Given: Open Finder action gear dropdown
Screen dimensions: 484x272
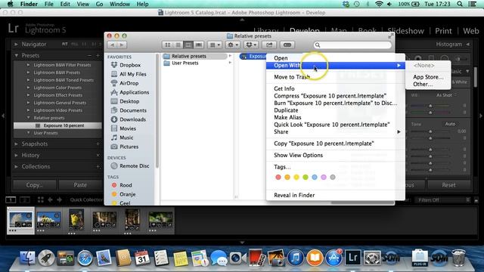Looking at the screenshot, I should (232, 45).
